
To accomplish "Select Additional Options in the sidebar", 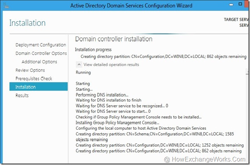I will (39, 62).
